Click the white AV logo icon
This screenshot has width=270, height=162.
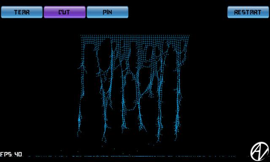259,151
